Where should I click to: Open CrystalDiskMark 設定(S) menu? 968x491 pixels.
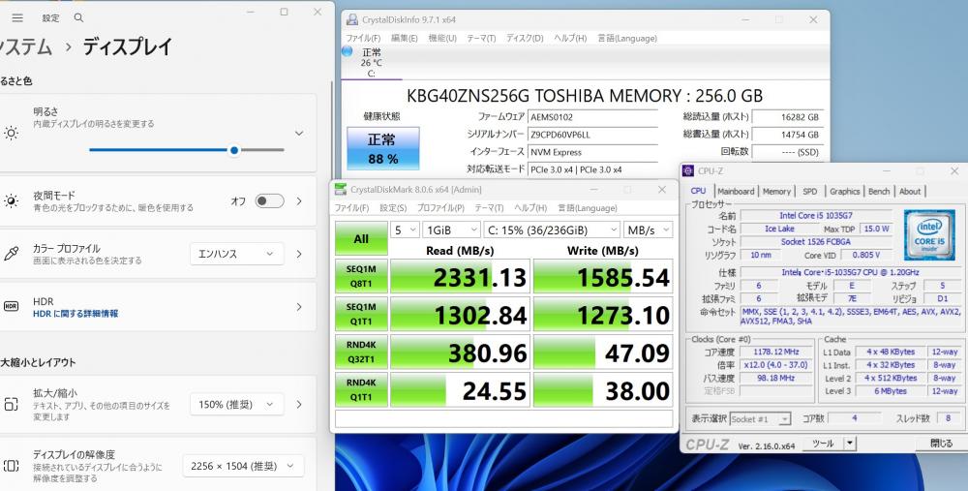(x=393, y=208)
